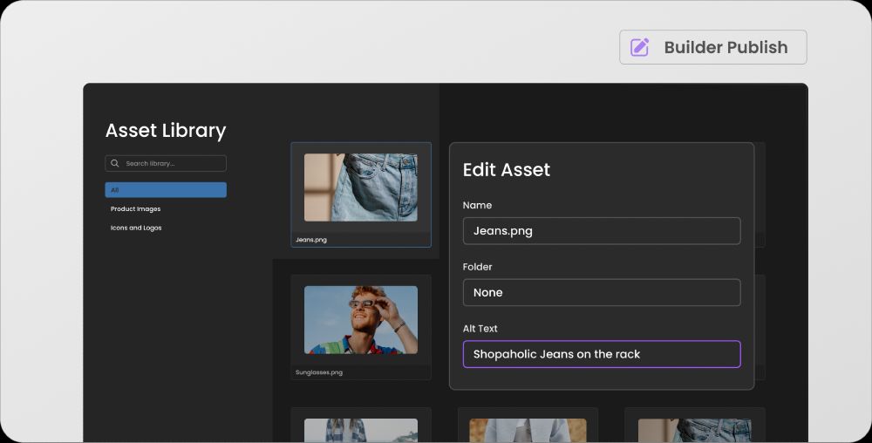Click the Asset Library heading
Screen dimensions: 872x443
(166, 131)
